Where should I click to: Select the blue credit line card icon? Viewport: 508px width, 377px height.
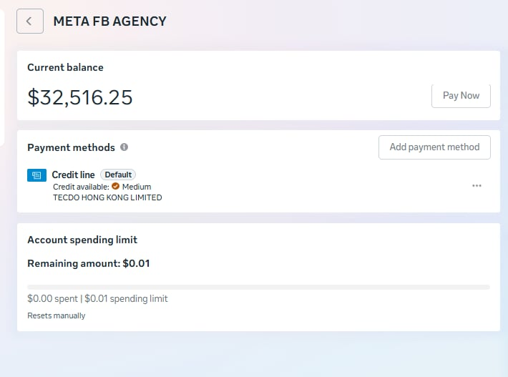[36, 175]
